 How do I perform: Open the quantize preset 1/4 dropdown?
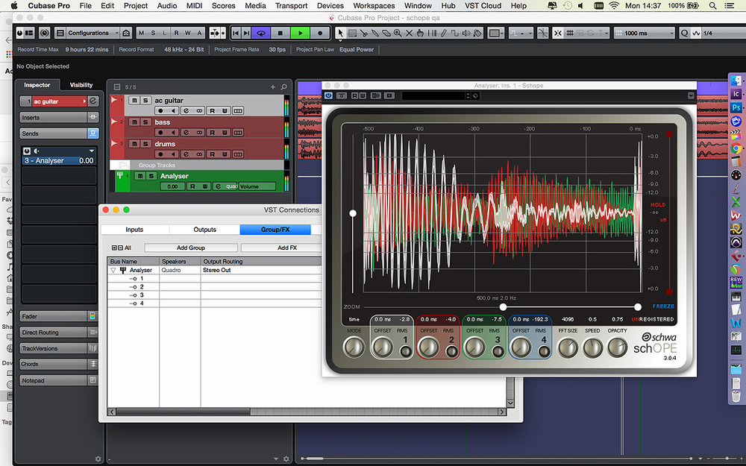point(723,33)
